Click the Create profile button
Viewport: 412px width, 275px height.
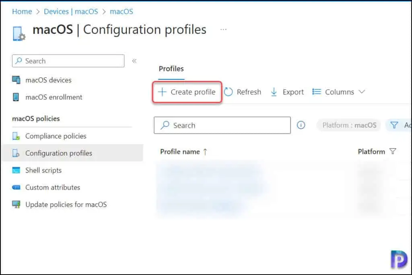click(187, 92)
